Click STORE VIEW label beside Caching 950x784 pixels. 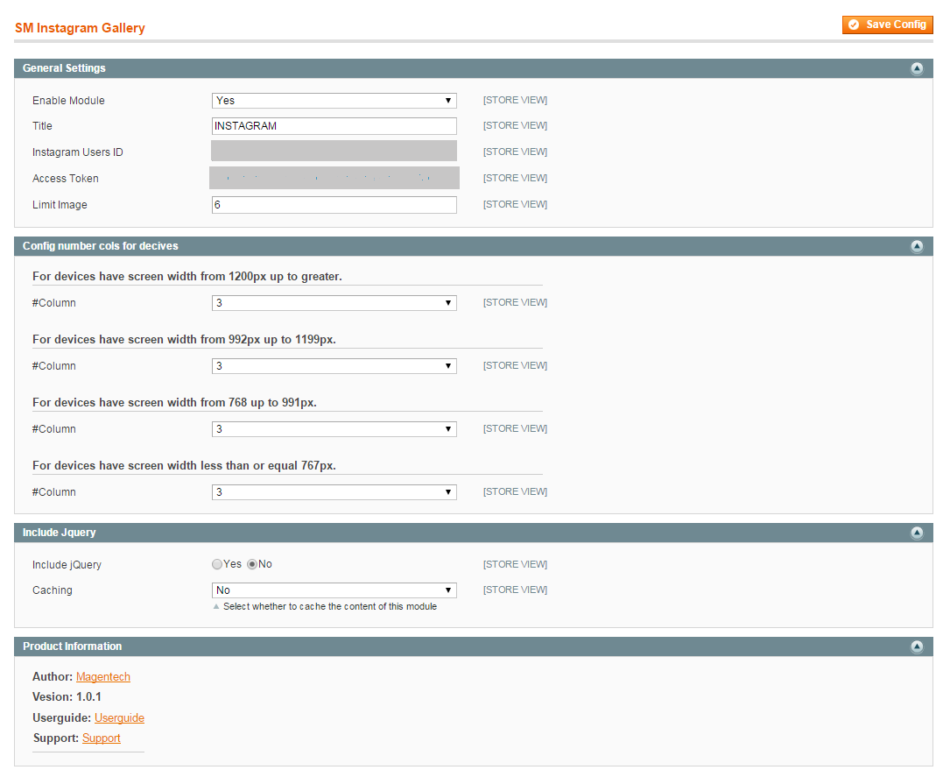(515, 590)
